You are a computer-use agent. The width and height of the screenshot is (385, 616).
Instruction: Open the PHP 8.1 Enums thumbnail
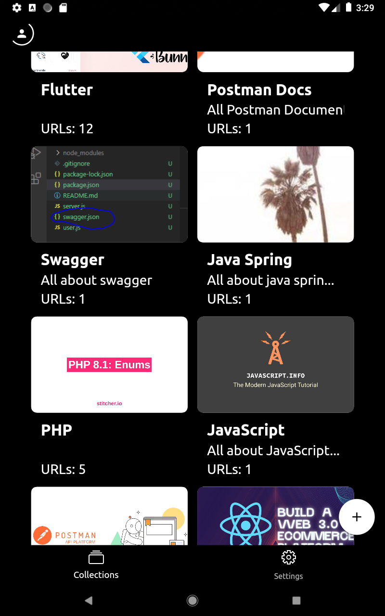point(109,364)
